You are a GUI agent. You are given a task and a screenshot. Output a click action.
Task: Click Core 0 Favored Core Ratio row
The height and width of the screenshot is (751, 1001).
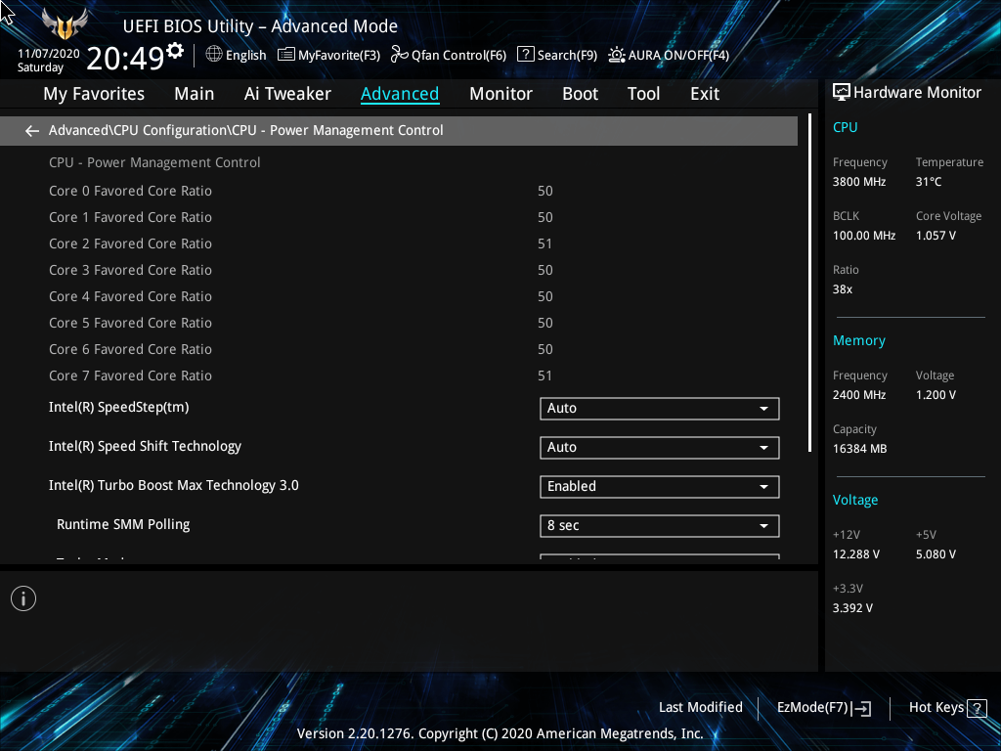(x=399, y=191)
